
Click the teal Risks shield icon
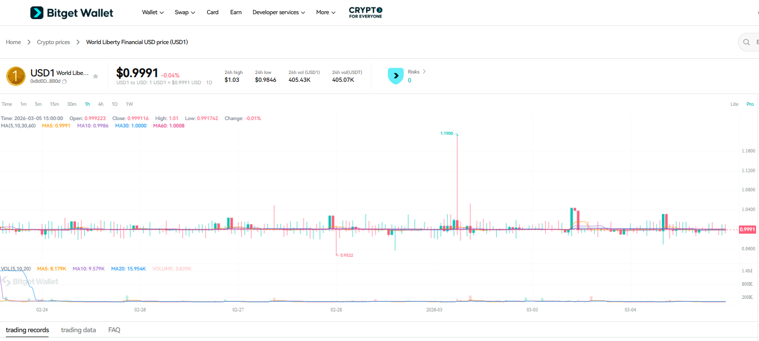pyautogui.click(x=395, y=75)
